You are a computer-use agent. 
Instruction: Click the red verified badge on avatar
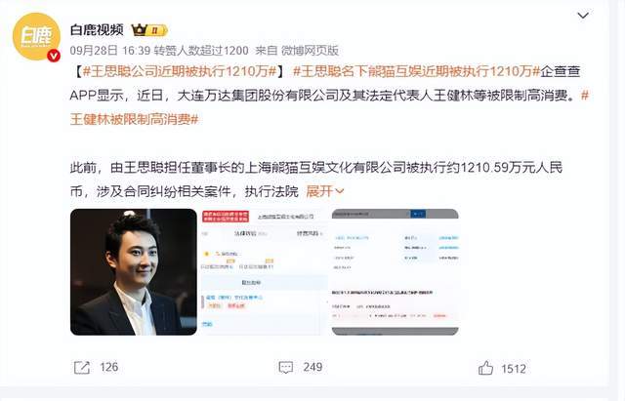54,56
